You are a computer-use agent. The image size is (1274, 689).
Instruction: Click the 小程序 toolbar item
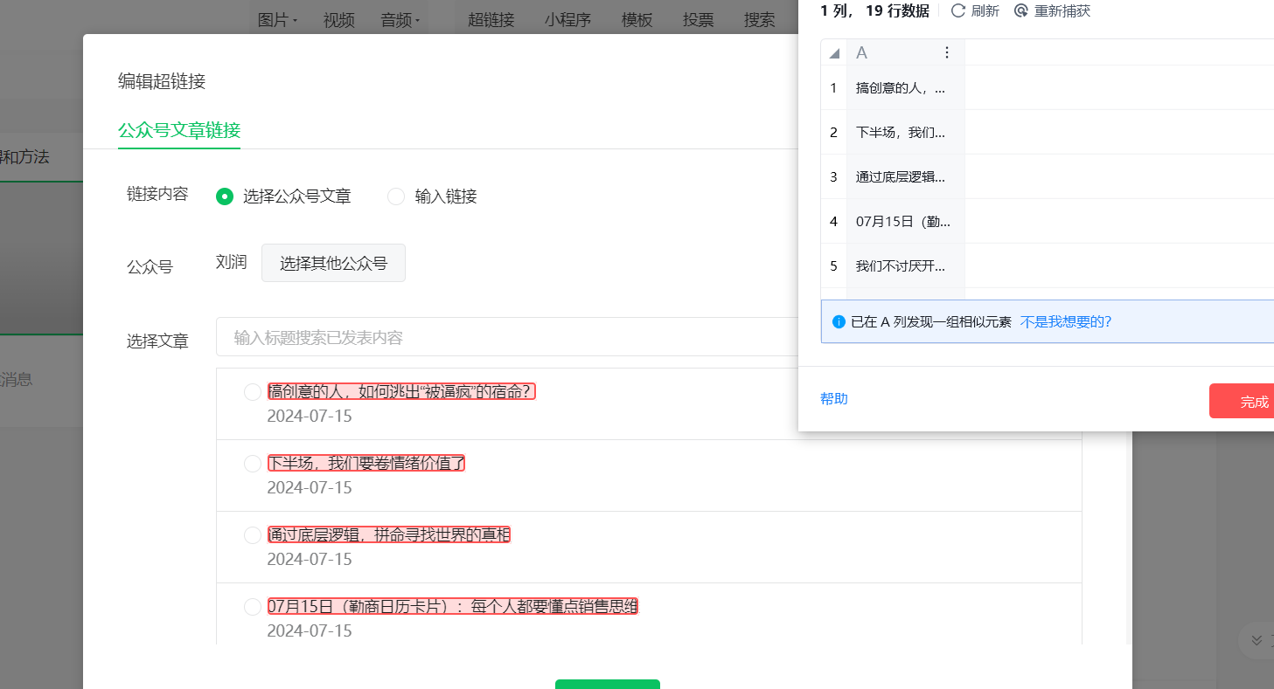coord(567,20)
